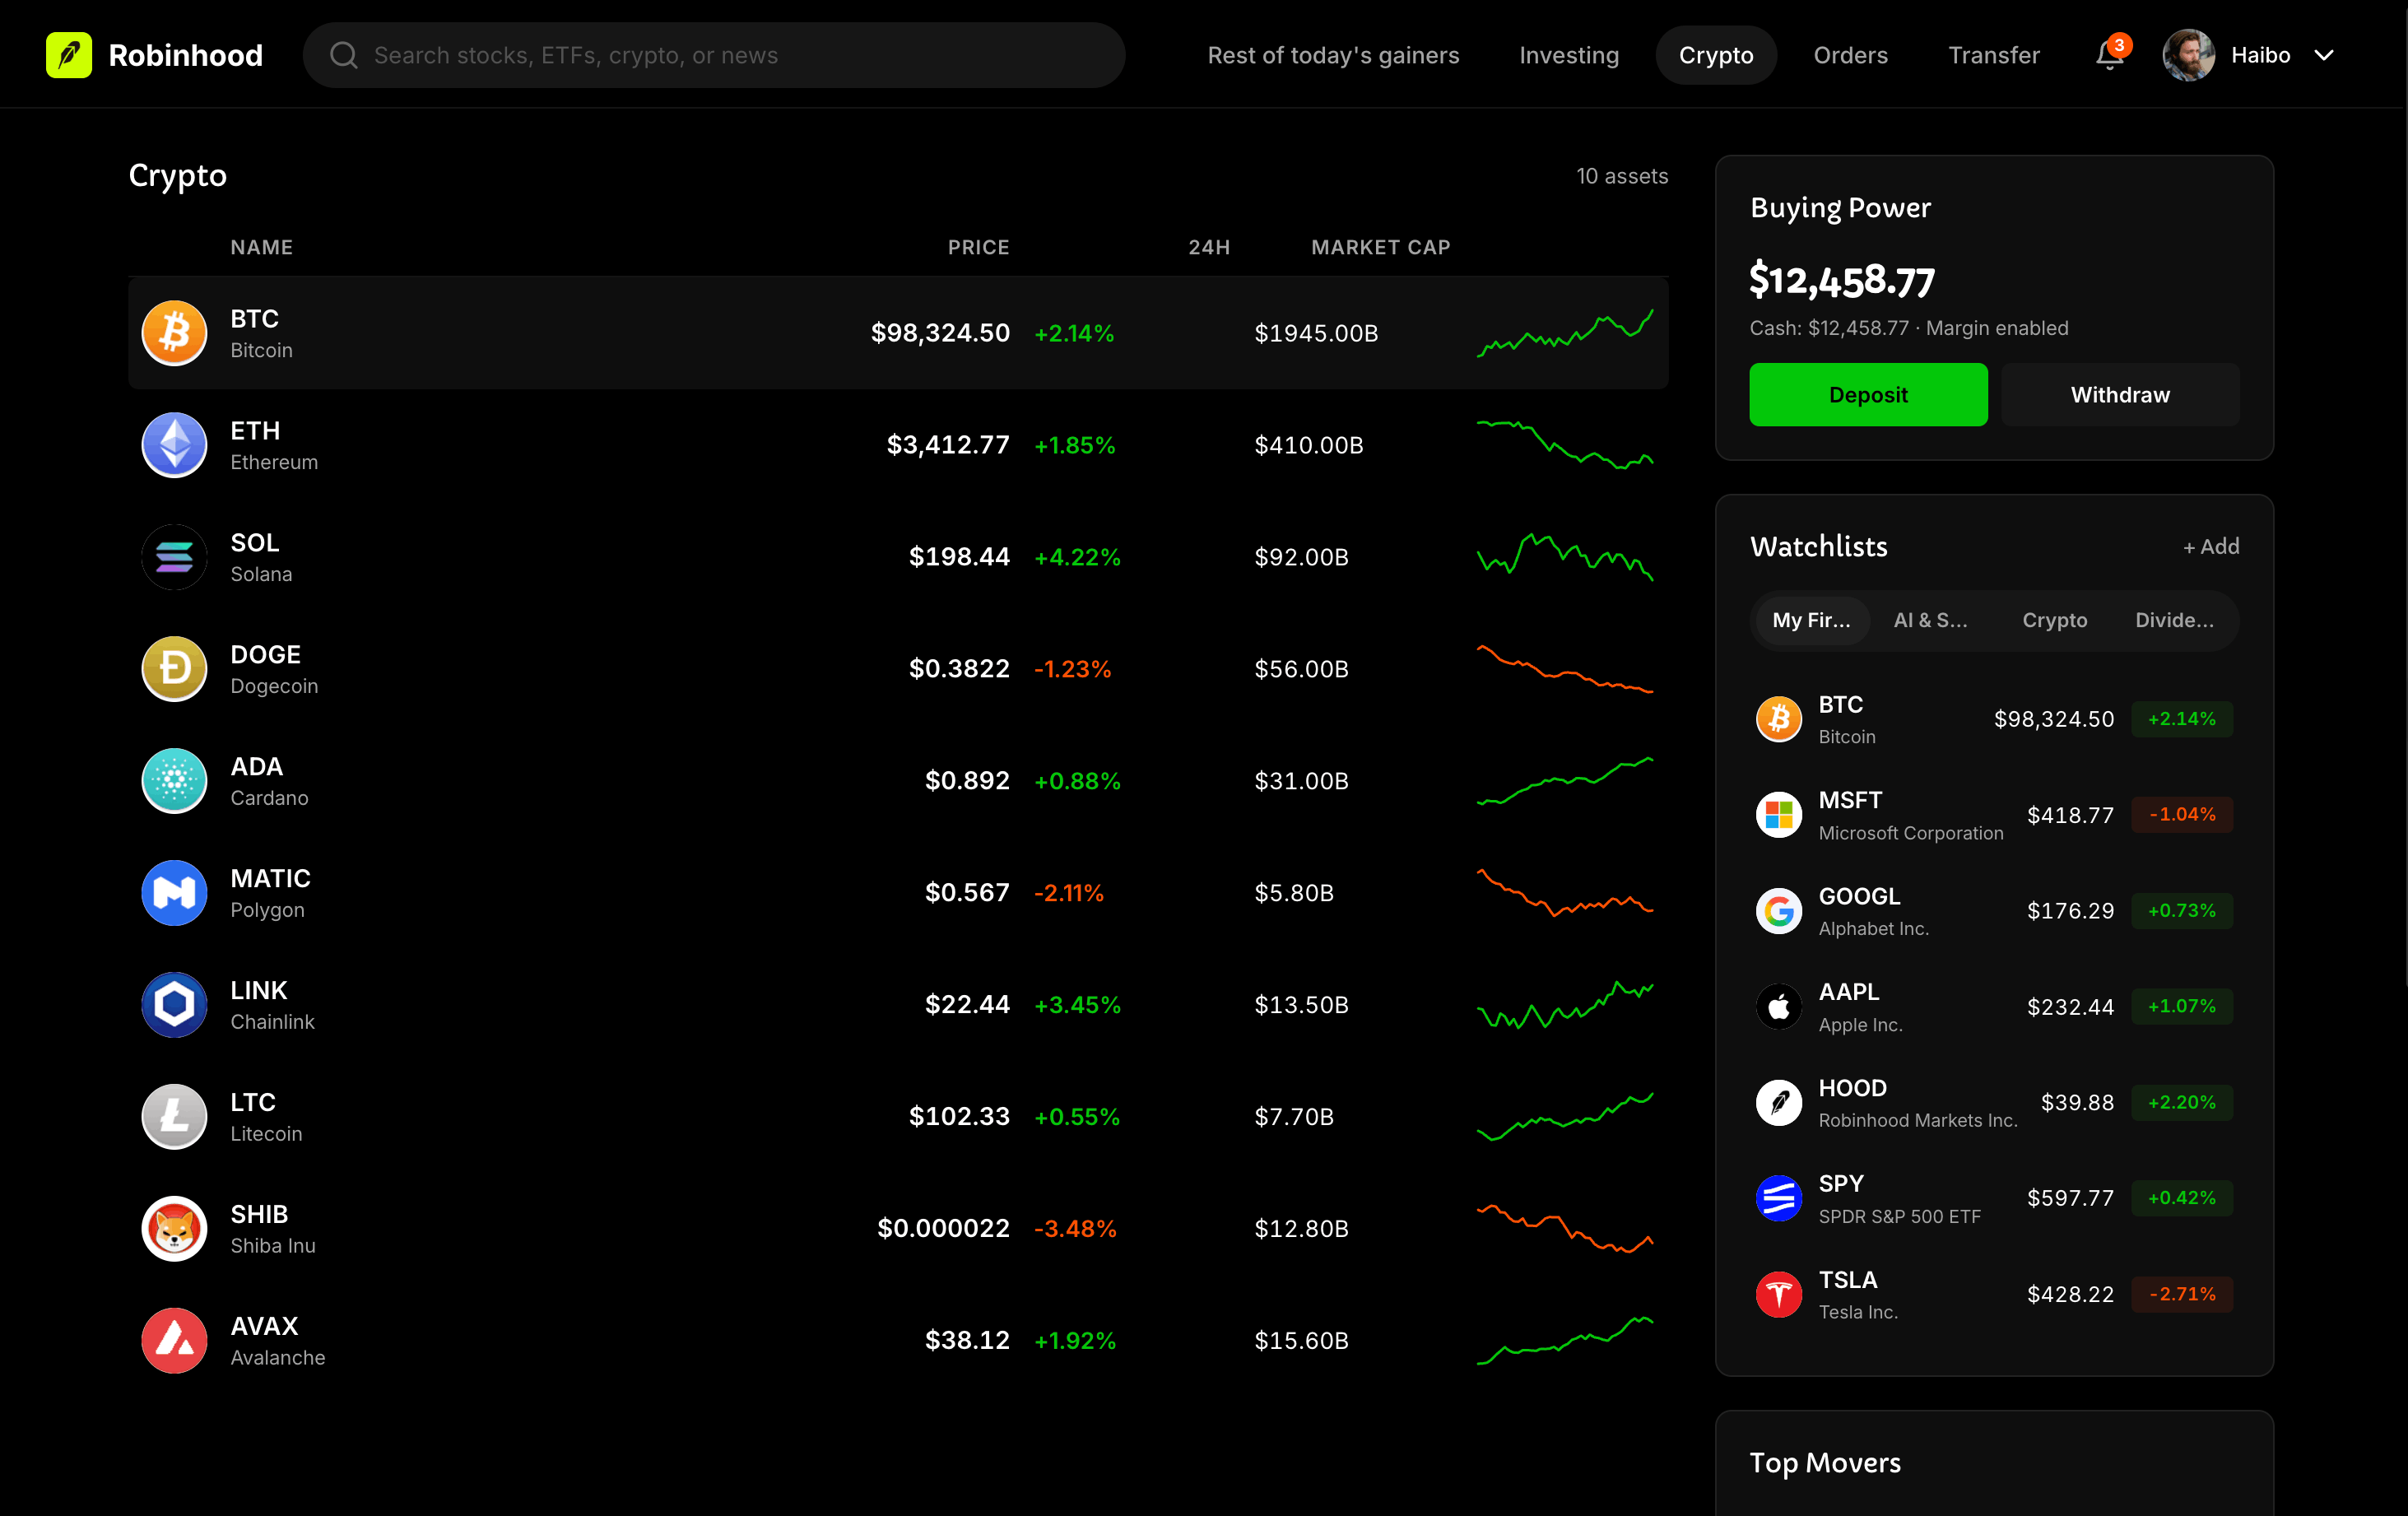The image size is (2408, 1516).
Task: Click SOL's +4.22% change
Action: 1077,557
